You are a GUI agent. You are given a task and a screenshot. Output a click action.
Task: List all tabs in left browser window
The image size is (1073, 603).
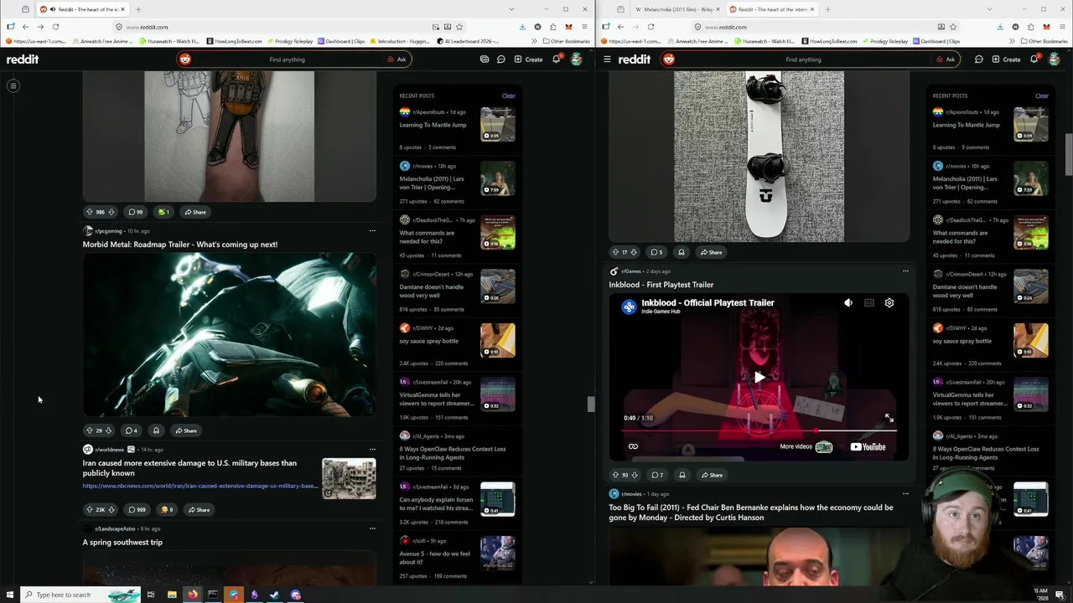(x=511, y=9)
